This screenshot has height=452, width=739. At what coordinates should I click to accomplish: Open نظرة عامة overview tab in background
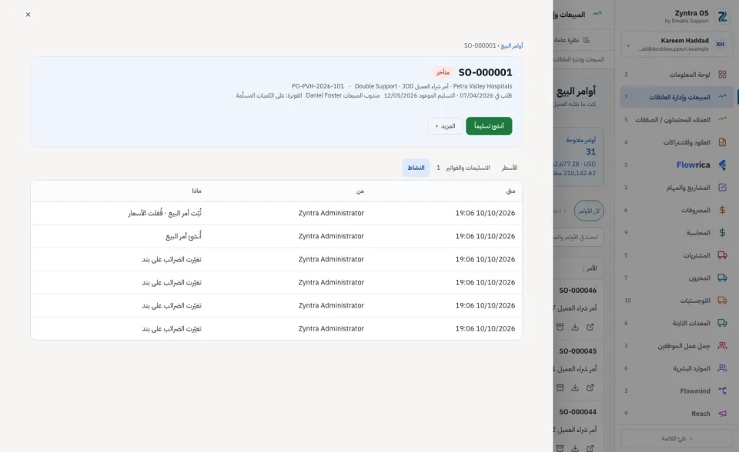click(572, 40)
